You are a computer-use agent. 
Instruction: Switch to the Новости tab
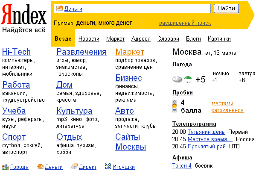point(89,39)
